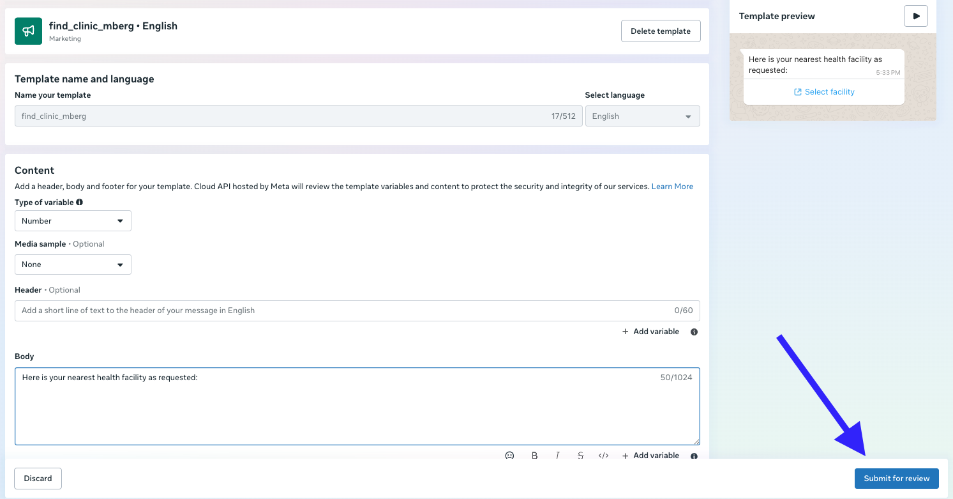Apply monospace code formatting to body
This screenshot has width=953, height=499.
tap(603, 456)
